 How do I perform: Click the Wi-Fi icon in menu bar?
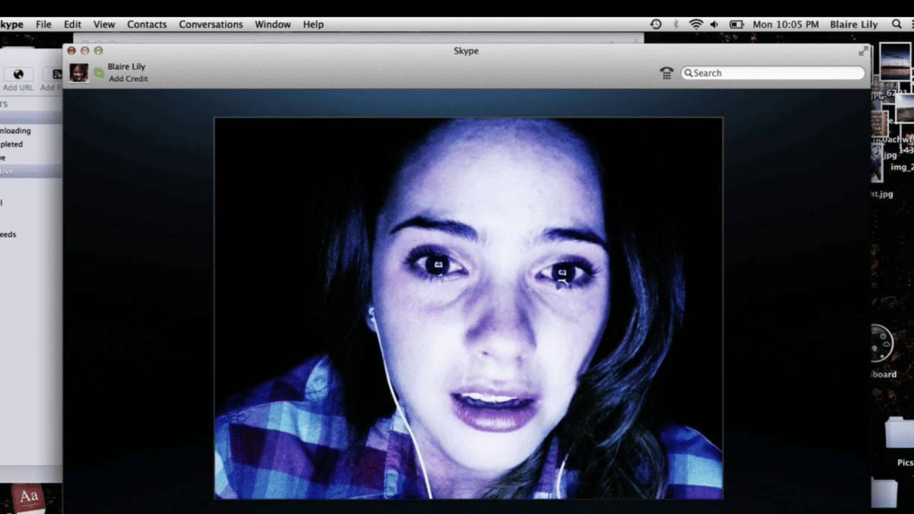click(x=695, y=24)
